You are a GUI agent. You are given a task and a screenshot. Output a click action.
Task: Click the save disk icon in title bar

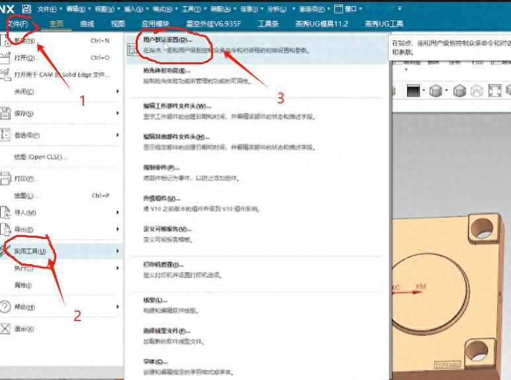(x=26, y=9)
